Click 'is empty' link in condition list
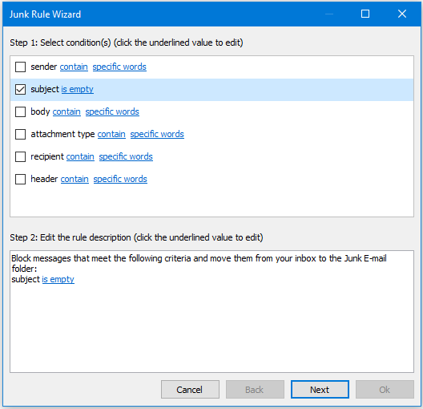 (x=78, y=89)
